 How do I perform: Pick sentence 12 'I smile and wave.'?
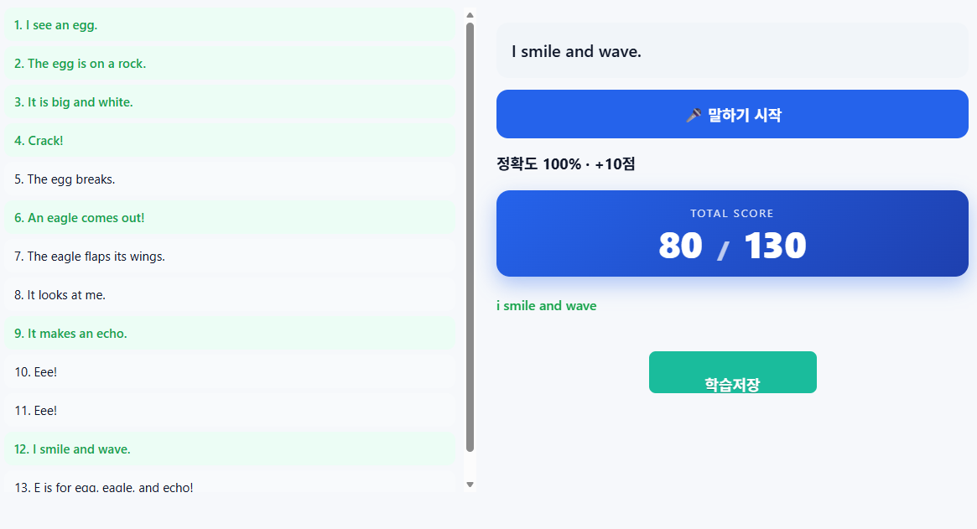[x=230, y=449]
